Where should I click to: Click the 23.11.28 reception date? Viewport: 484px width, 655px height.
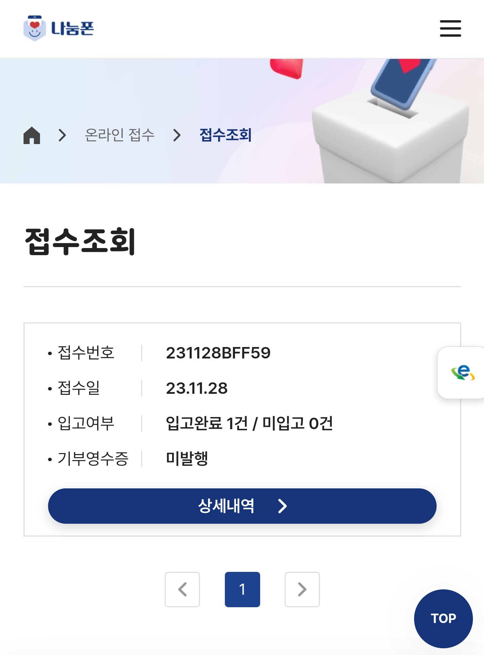pos(197,388)
